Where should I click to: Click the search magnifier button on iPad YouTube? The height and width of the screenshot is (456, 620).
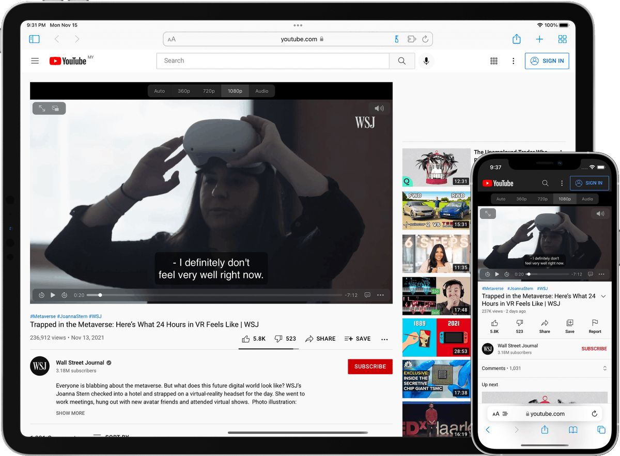point(402,60)
